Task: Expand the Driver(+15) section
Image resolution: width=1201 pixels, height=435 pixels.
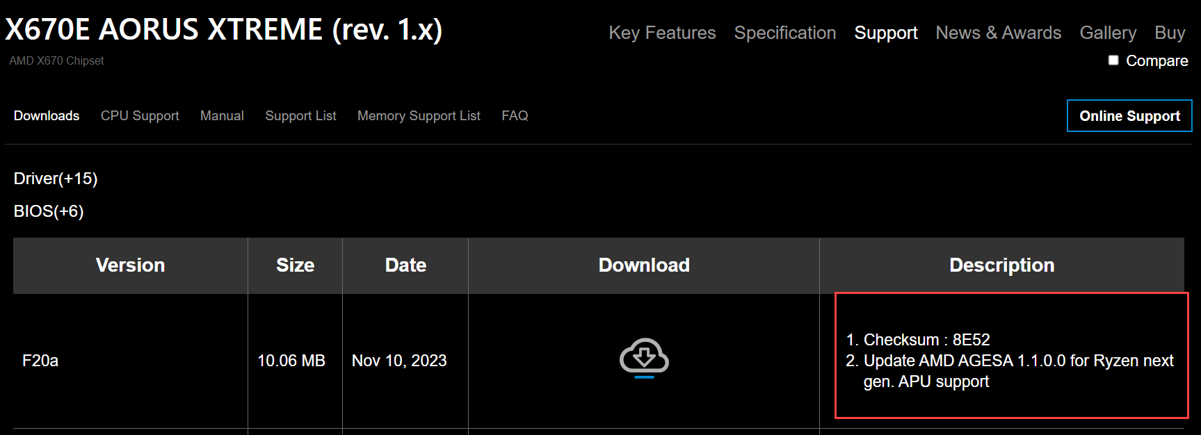Action: click(x=56, y=179)
